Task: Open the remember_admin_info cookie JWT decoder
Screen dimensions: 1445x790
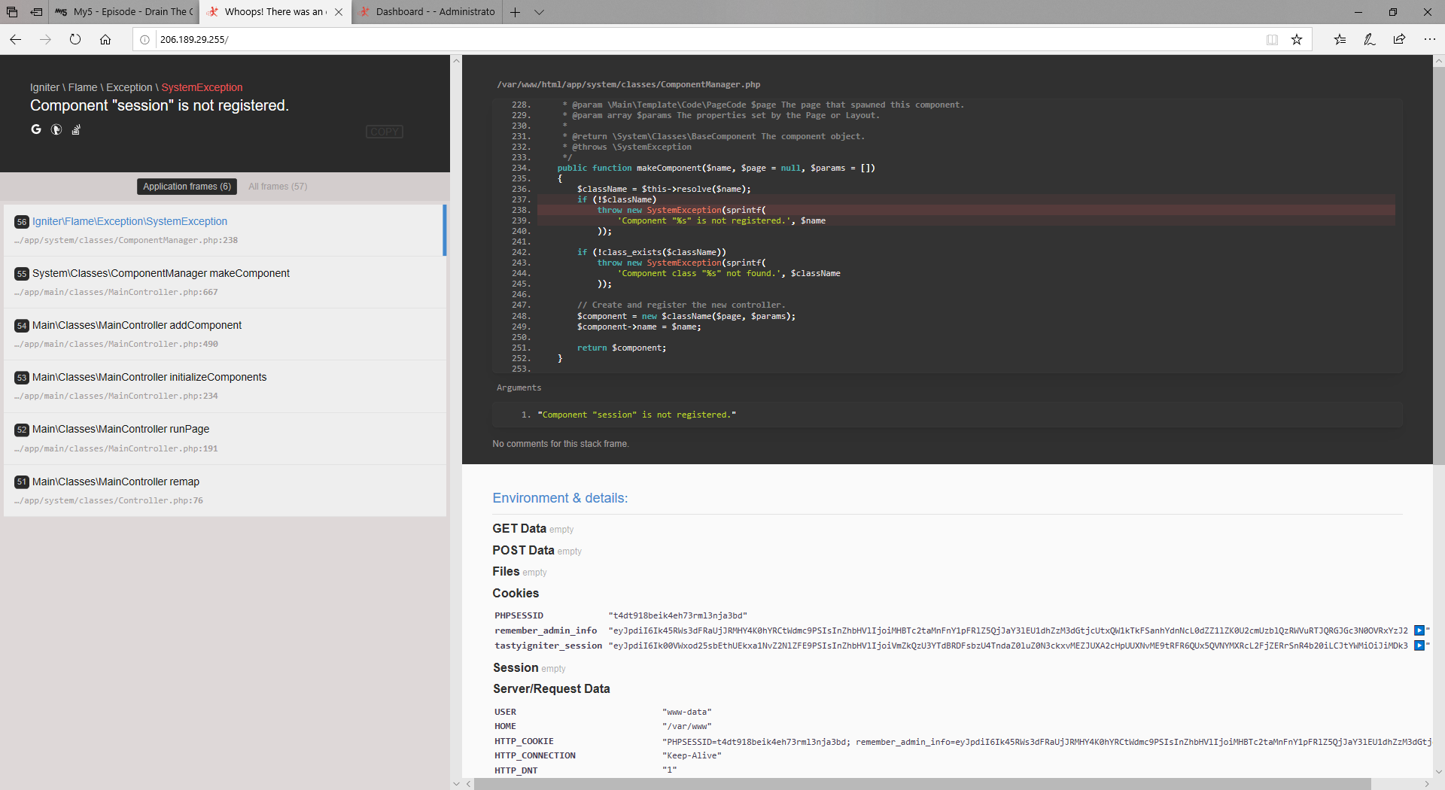Action: tap(1419, 631)
